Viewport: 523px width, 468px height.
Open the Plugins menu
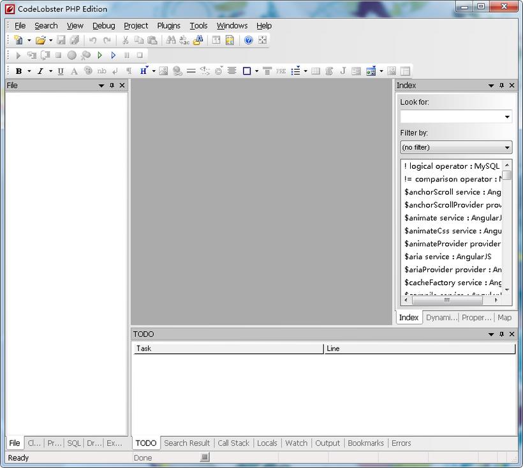(x=169, y=25)
